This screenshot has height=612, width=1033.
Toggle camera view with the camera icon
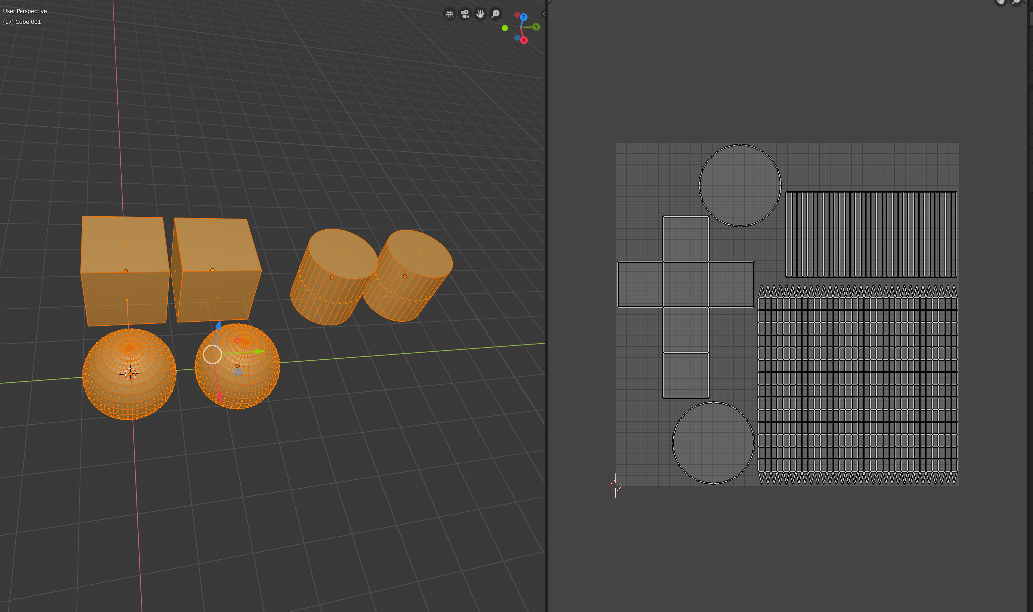pos(465,14)
